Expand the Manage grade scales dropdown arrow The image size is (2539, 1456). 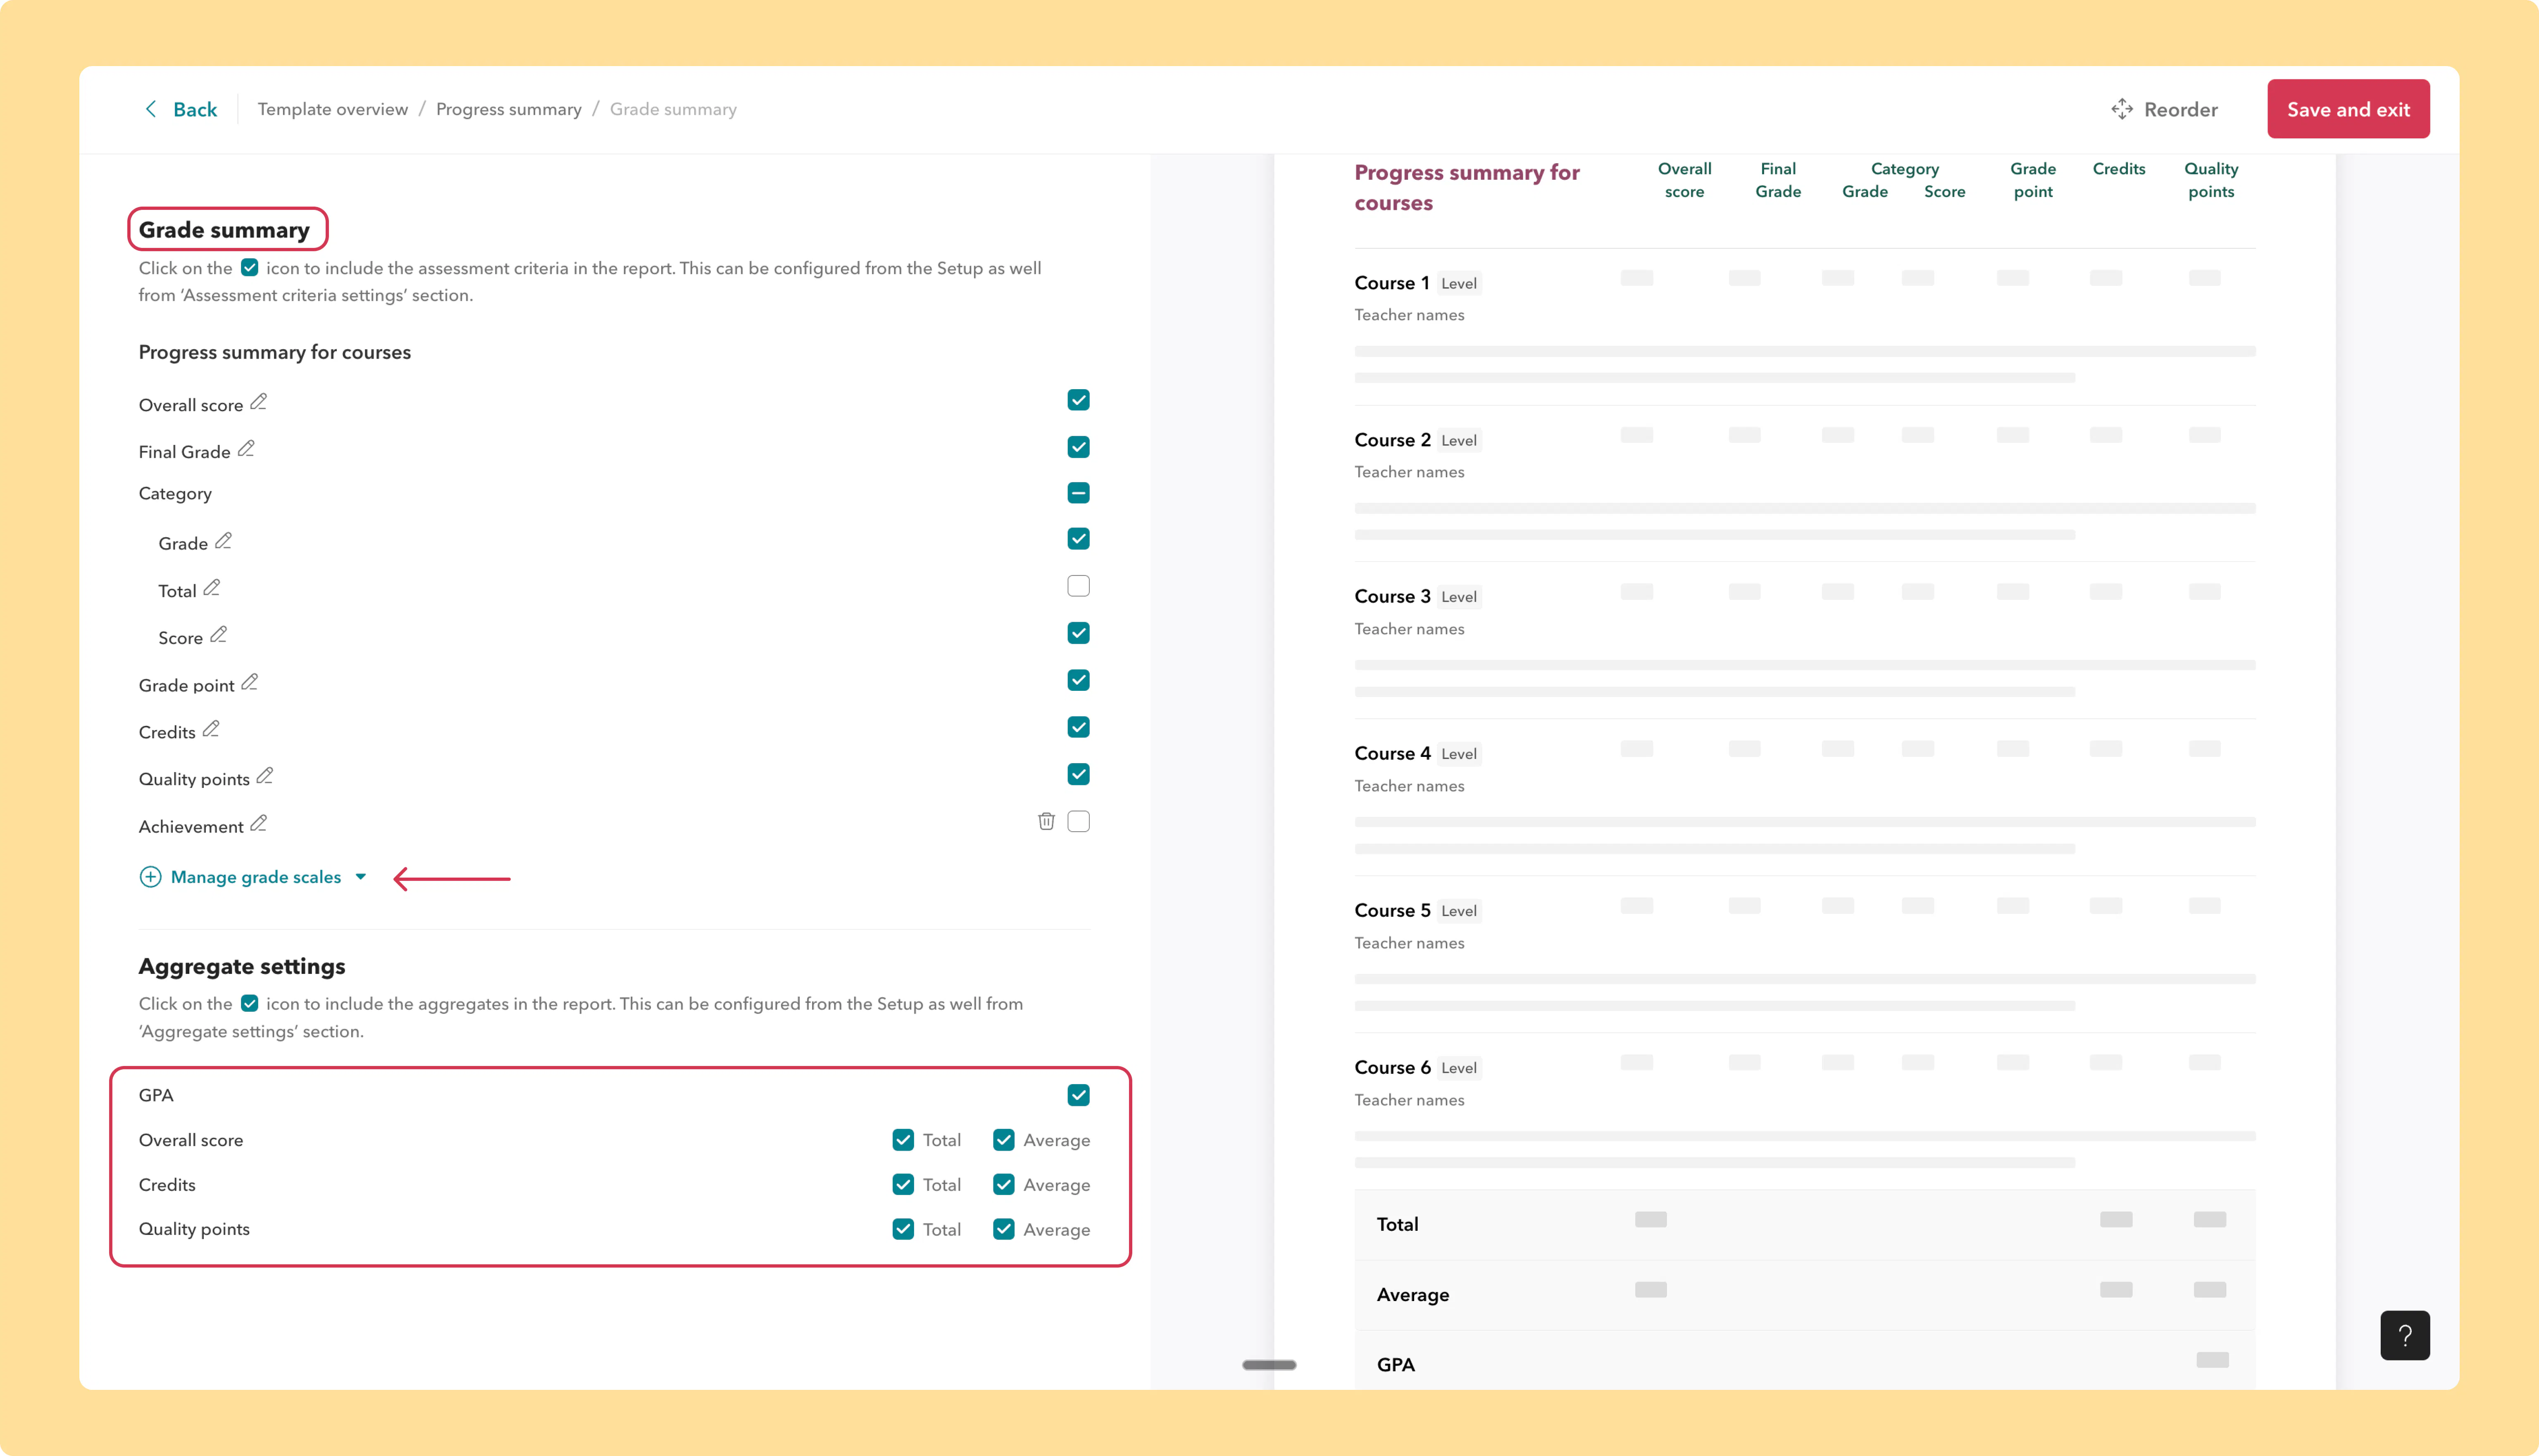[361, 877]
